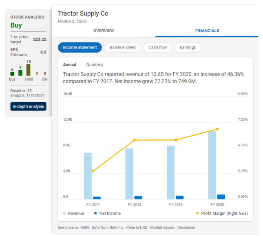The width and height of the screenshot is (263, 236).
Task: Open the See more on MSN link
Action: coord(73,227)
